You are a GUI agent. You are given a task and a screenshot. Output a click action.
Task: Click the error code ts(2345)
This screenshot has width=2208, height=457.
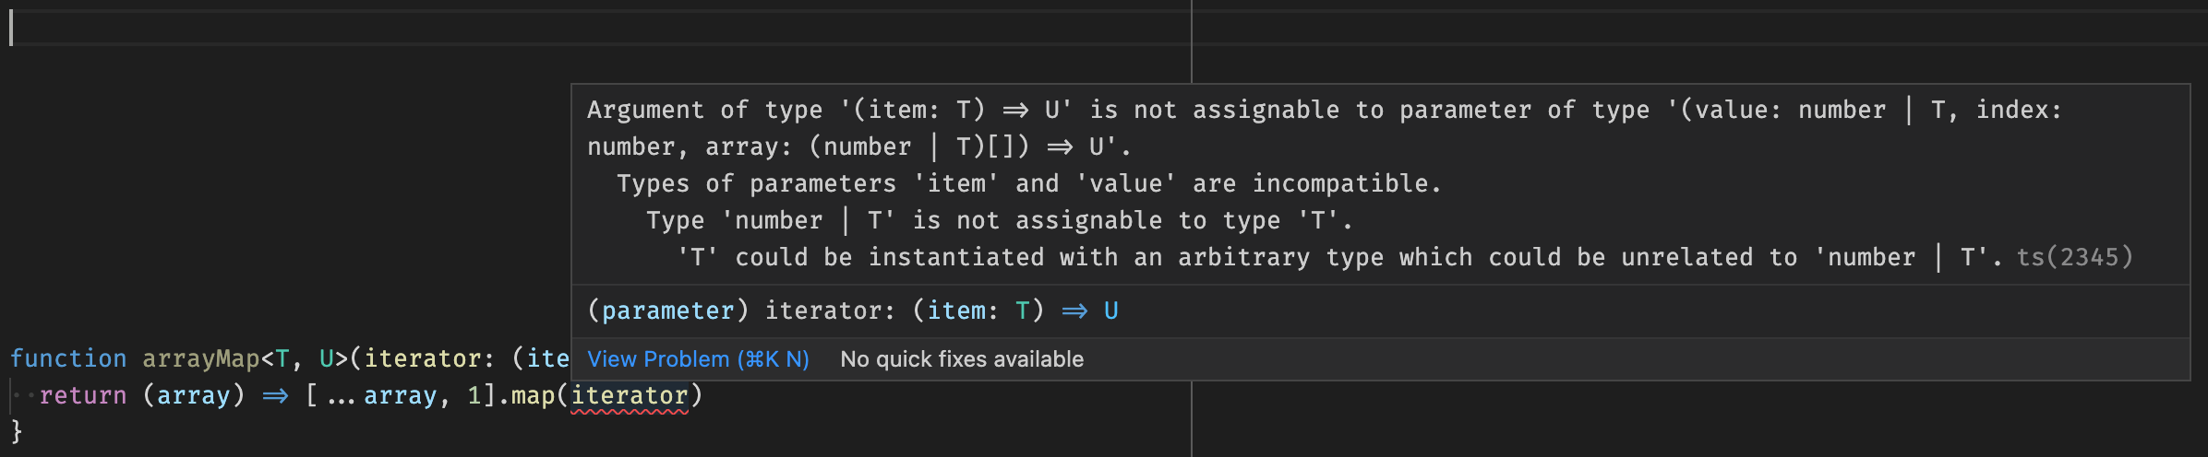coord(2074,257)
